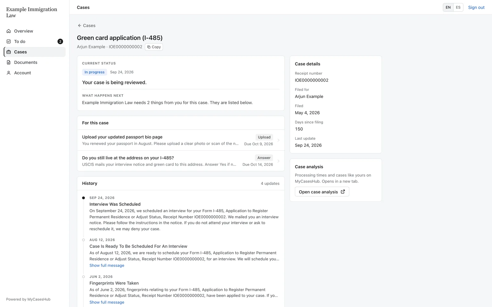The width and height of the screenshot is (492, 307).
Task: Open chevron on passport bio page row
Action: coord(279,140)
